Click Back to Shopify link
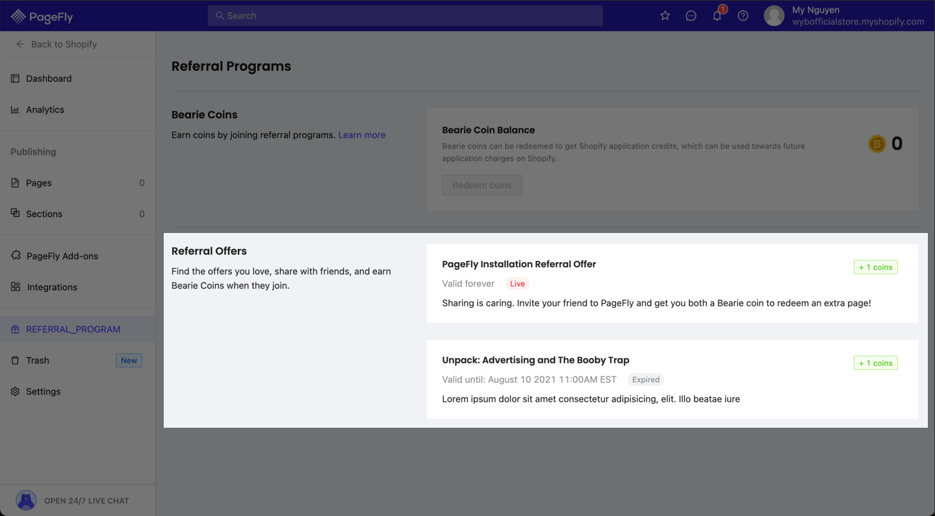Screen dimensions: 935x516 pyautogui.click(x=64, y=44)
